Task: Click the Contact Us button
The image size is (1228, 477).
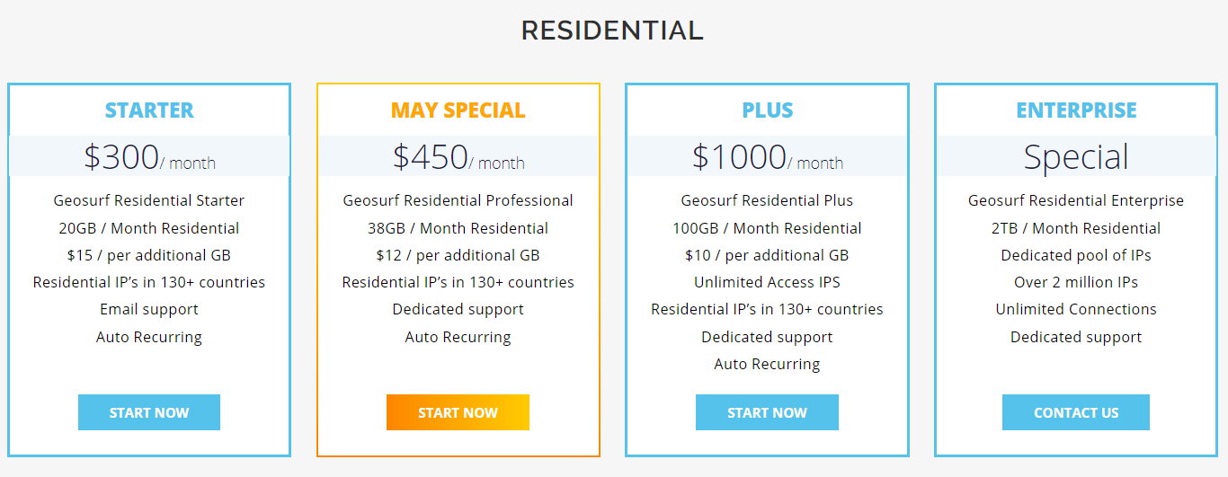Action: [x=1076, y=412]
